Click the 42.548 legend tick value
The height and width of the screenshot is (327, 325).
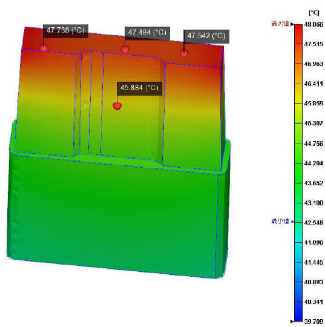click(x=314, y=222)
